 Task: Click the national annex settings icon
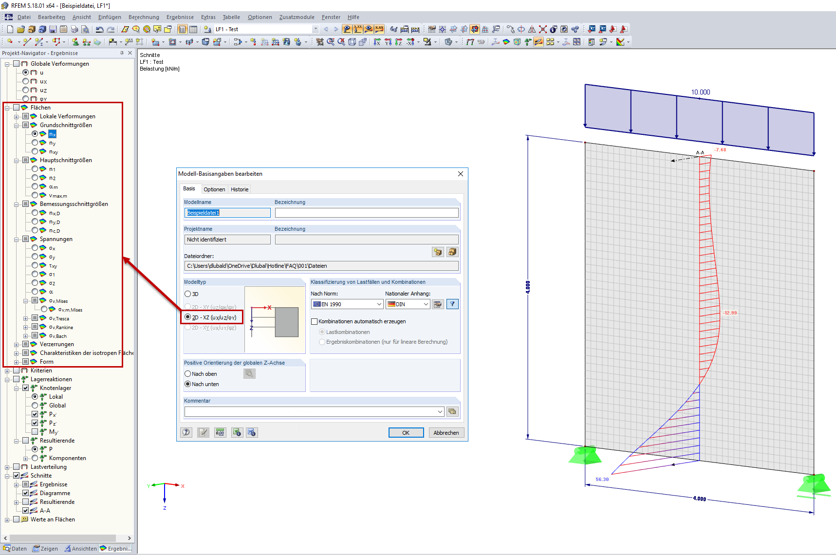click(x=438, y=304)
